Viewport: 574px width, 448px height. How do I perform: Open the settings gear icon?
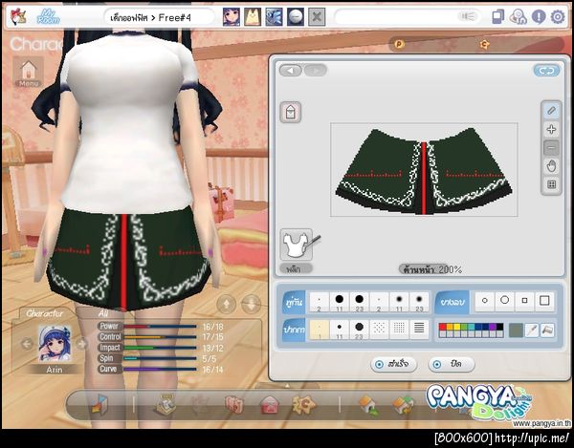558,17
